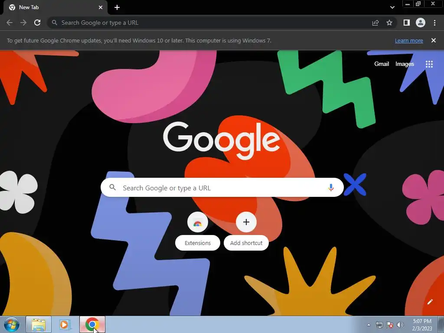
Task: Open Images link
Action: (x=405, y=64)
